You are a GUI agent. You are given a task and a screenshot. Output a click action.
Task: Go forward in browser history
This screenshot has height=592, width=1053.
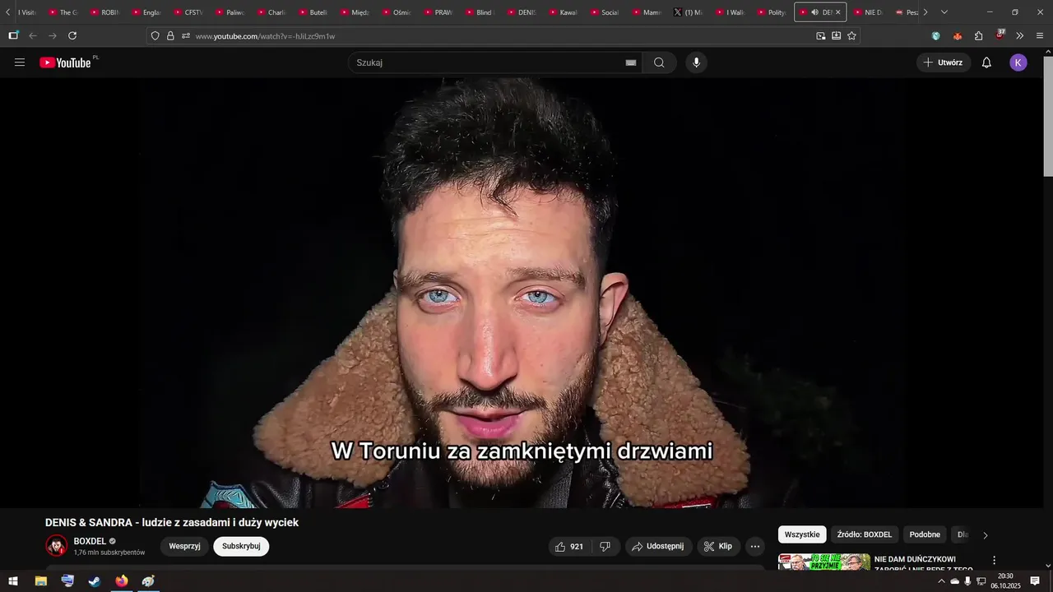[x=53, y=35]
